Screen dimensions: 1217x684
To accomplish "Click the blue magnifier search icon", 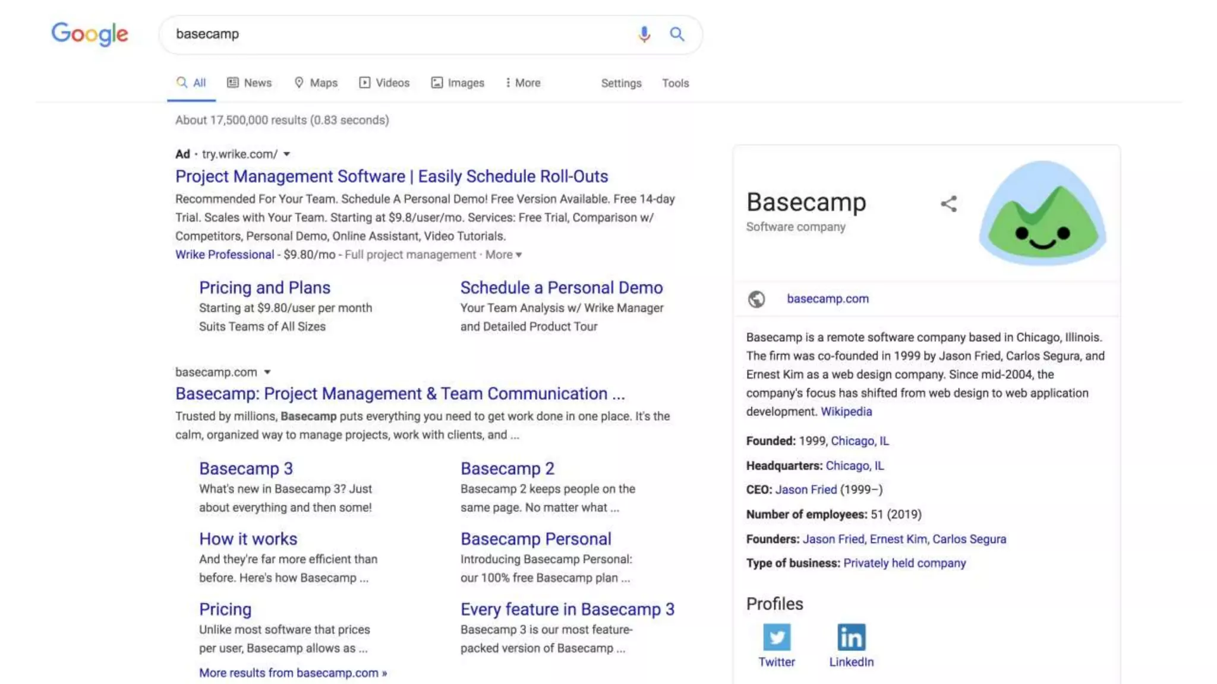I will (x=677, y=34).
